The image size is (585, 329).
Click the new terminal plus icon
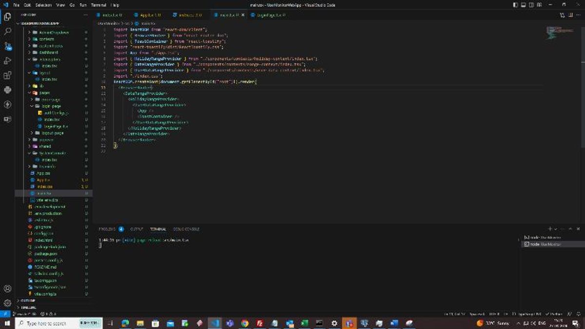550,229
